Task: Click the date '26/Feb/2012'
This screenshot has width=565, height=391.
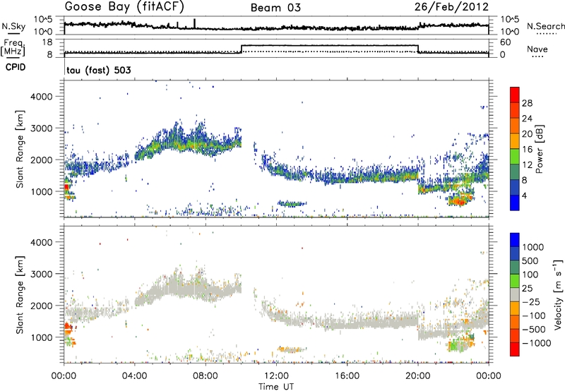Action: point(451,7)
